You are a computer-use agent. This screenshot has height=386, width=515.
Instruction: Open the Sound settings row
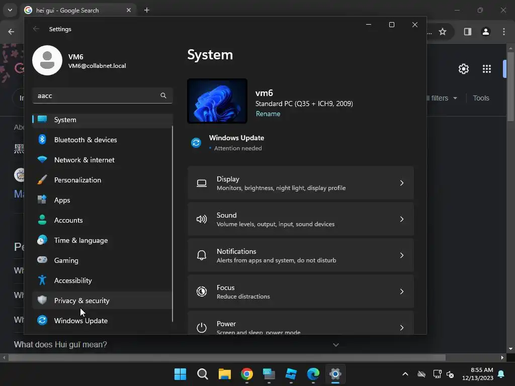click(301, 219)
